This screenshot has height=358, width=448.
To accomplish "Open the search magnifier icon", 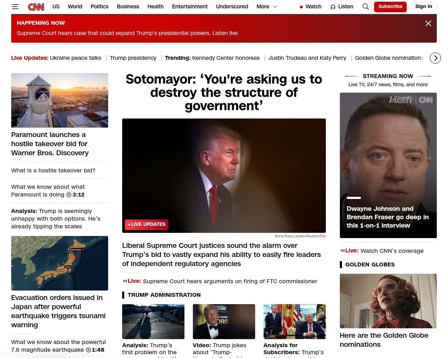I will coord(365,7).
